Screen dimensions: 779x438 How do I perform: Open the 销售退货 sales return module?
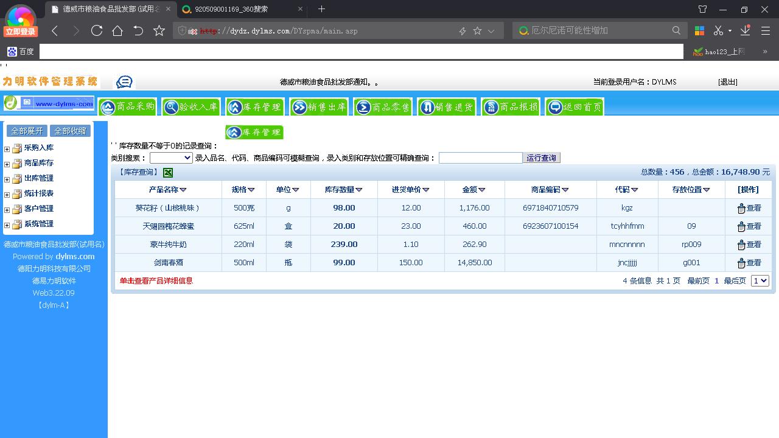[x=447, y=106]
